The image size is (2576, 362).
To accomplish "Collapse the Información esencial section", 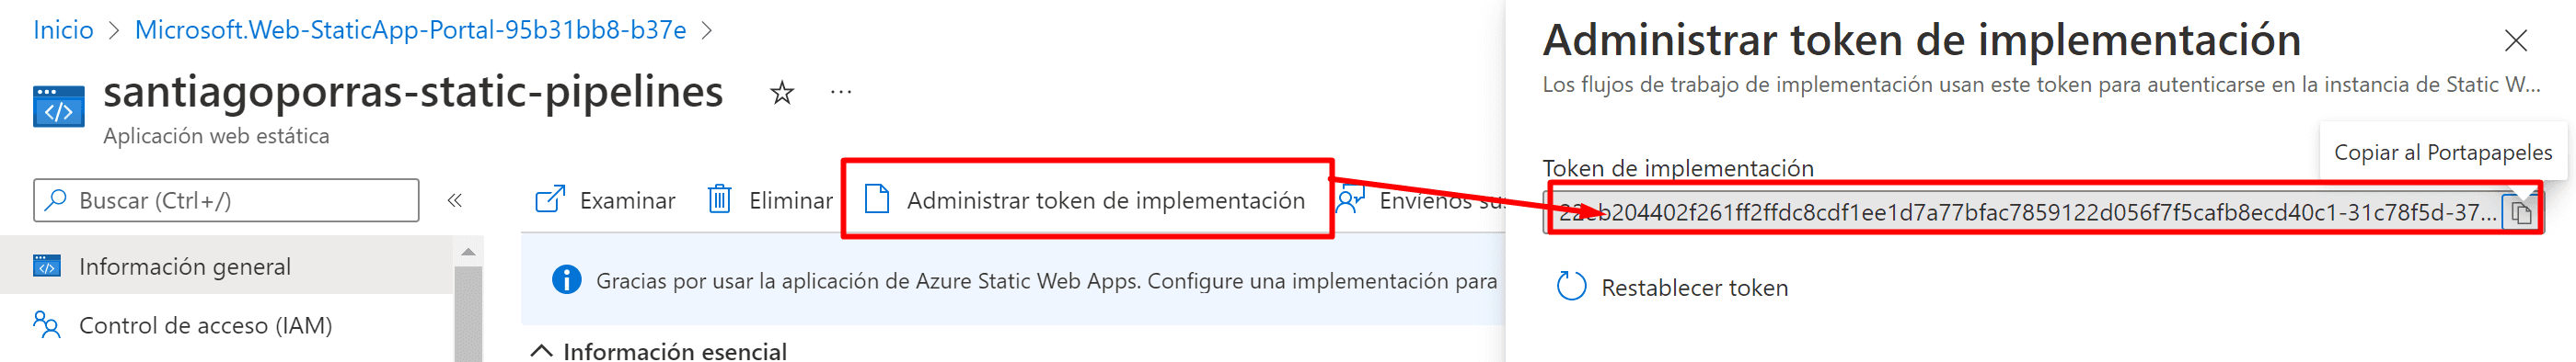I will pos(541,350).
